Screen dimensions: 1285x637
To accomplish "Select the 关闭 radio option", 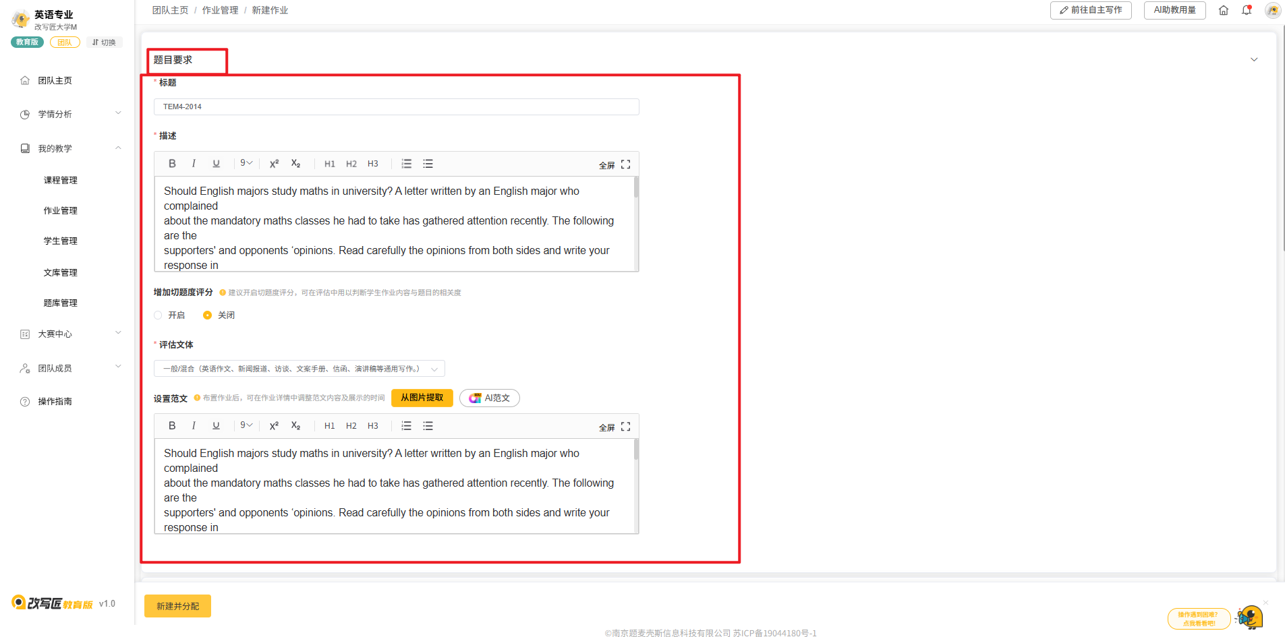I will [208, 315].
